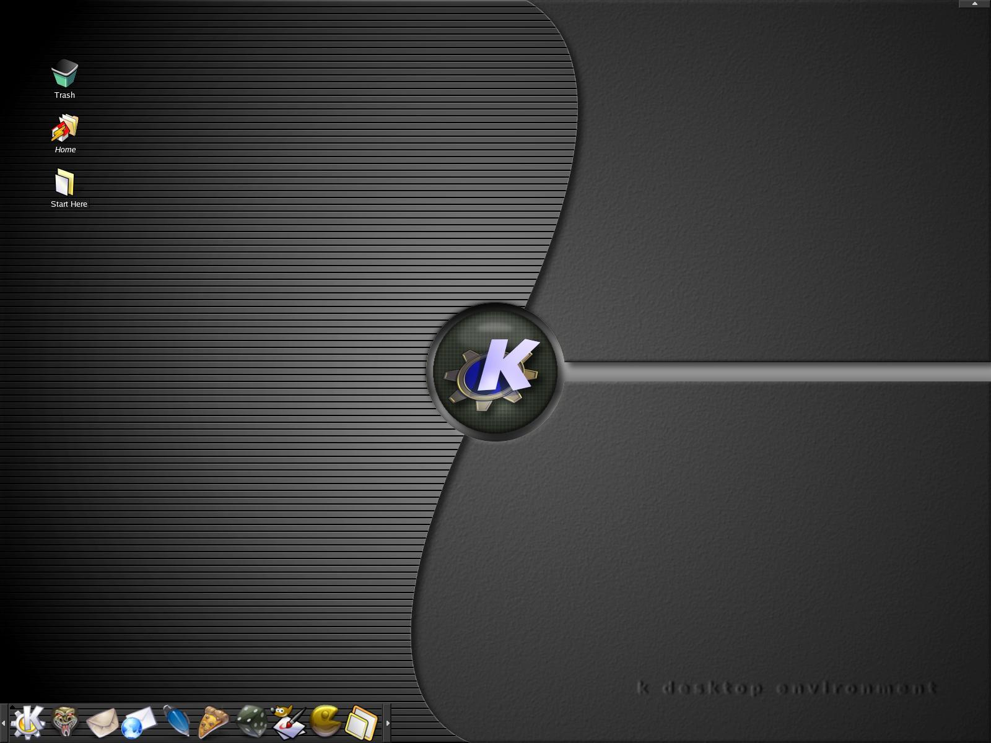Viewport: 991px width, 743px height.
Task: Select the 'Home' label text
Action: (x=65, y=150)
